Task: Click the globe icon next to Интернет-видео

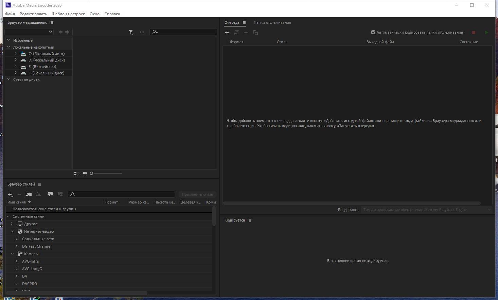Action: coord(20,231)
